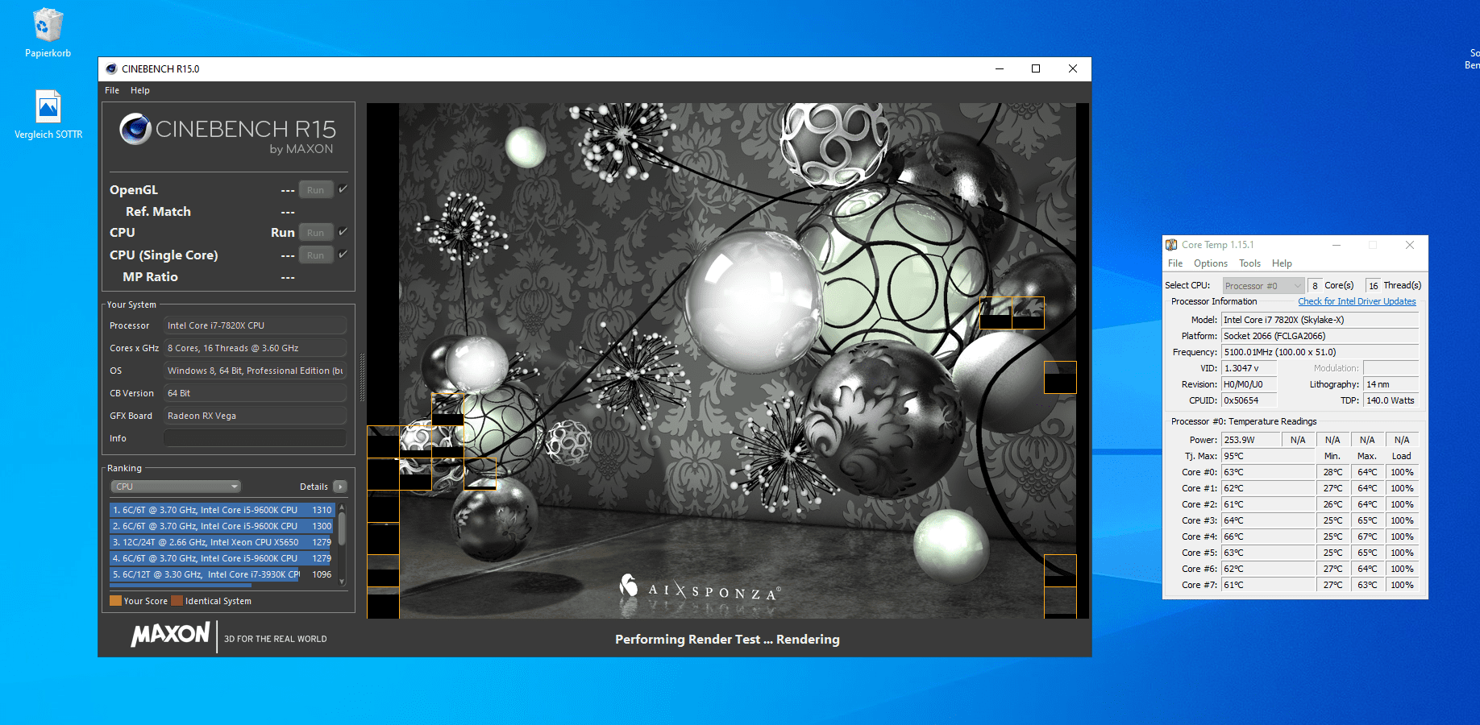
Task: Open Papierkorb recycle bin desktop icon
Action: [x=48, y=33]
